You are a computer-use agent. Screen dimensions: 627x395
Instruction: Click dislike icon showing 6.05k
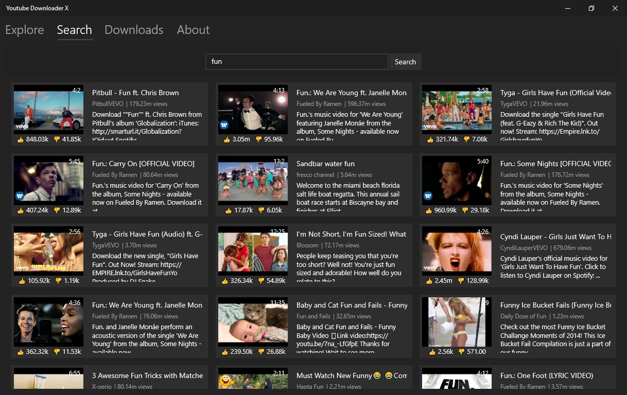pos(262,210)
